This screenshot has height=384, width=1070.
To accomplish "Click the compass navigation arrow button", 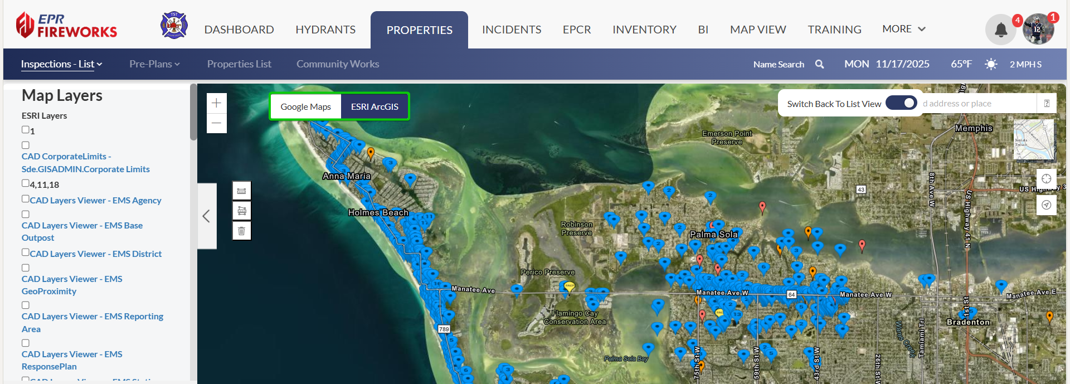I will [1046, 205].
